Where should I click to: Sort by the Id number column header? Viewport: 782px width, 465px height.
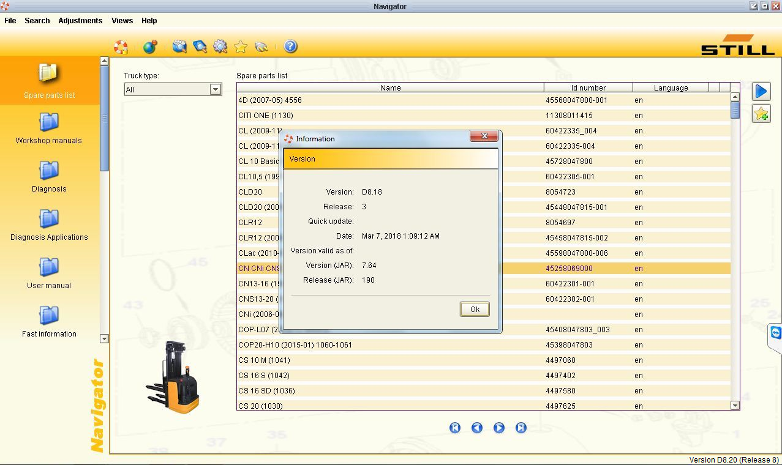click(x=588, y=87)
